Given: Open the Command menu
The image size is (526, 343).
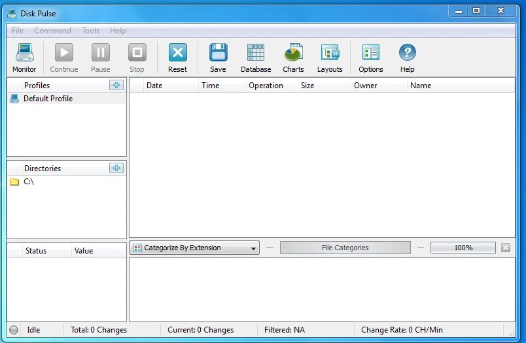Looking at the screenshot, I should [x=53, y=31].
